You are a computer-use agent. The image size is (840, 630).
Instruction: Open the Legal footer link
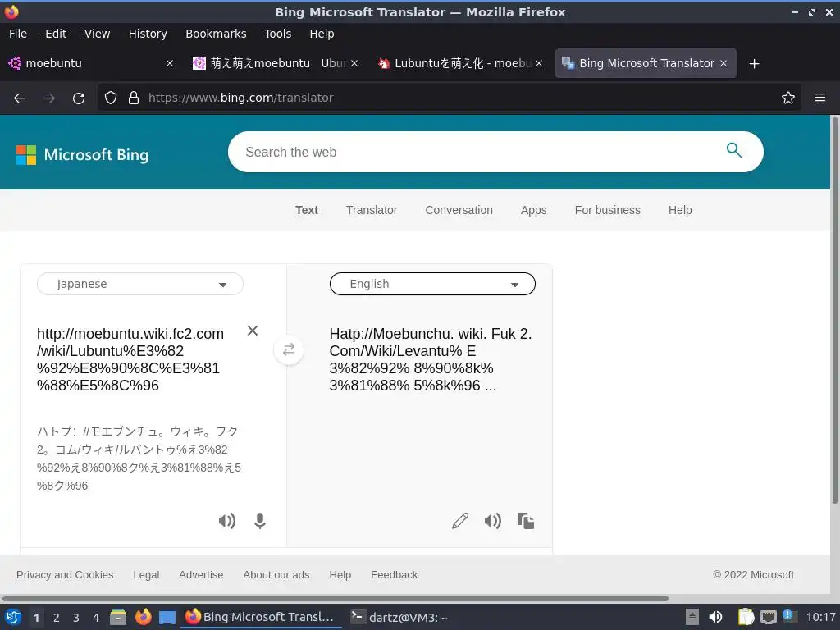(x=146, y=575)
